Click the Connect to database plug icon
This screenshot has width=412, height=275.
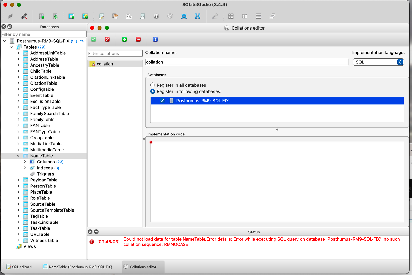[x=11, y=16]
